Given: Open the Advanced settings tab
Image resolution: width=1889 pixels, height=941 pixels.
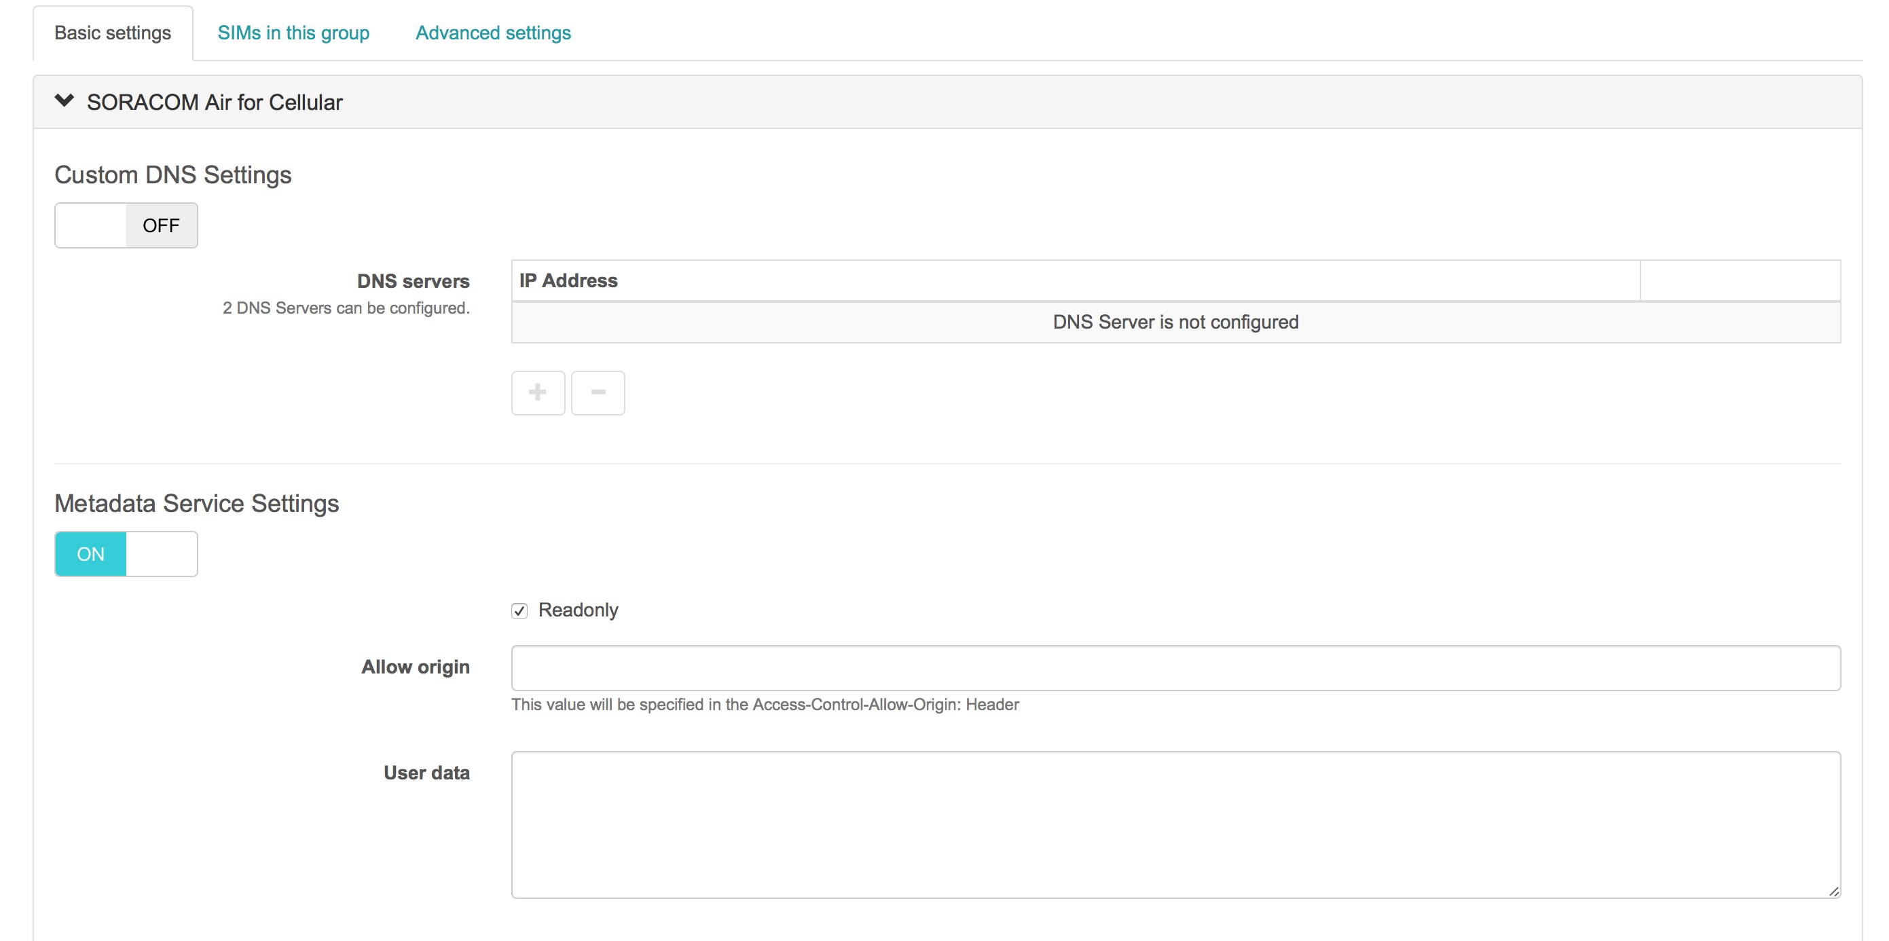Looking at the screenshot, I should click(492, 33).
